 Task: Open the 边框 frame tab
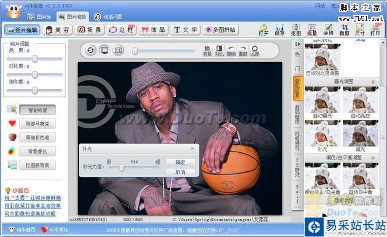(122, 30)
